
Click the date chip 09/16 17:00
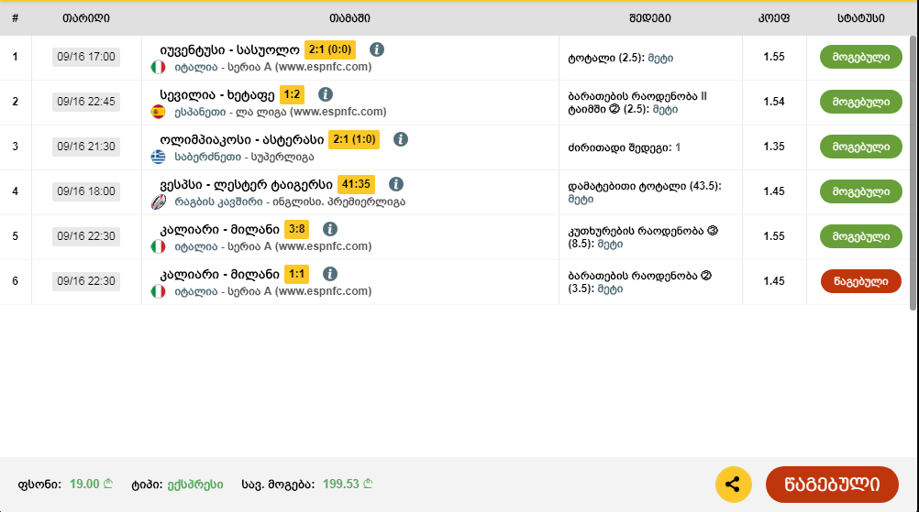[86, 57]
